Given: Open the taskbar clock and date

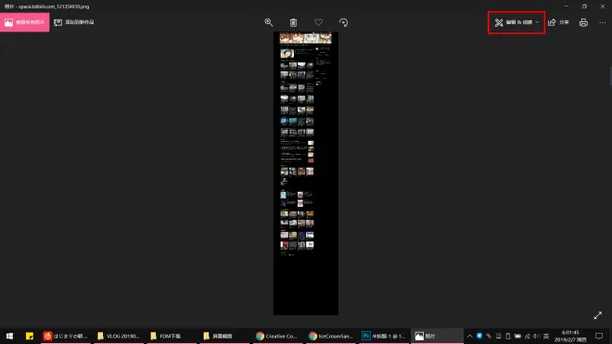Looking at the screenshot, I should (x=570, y=337).
